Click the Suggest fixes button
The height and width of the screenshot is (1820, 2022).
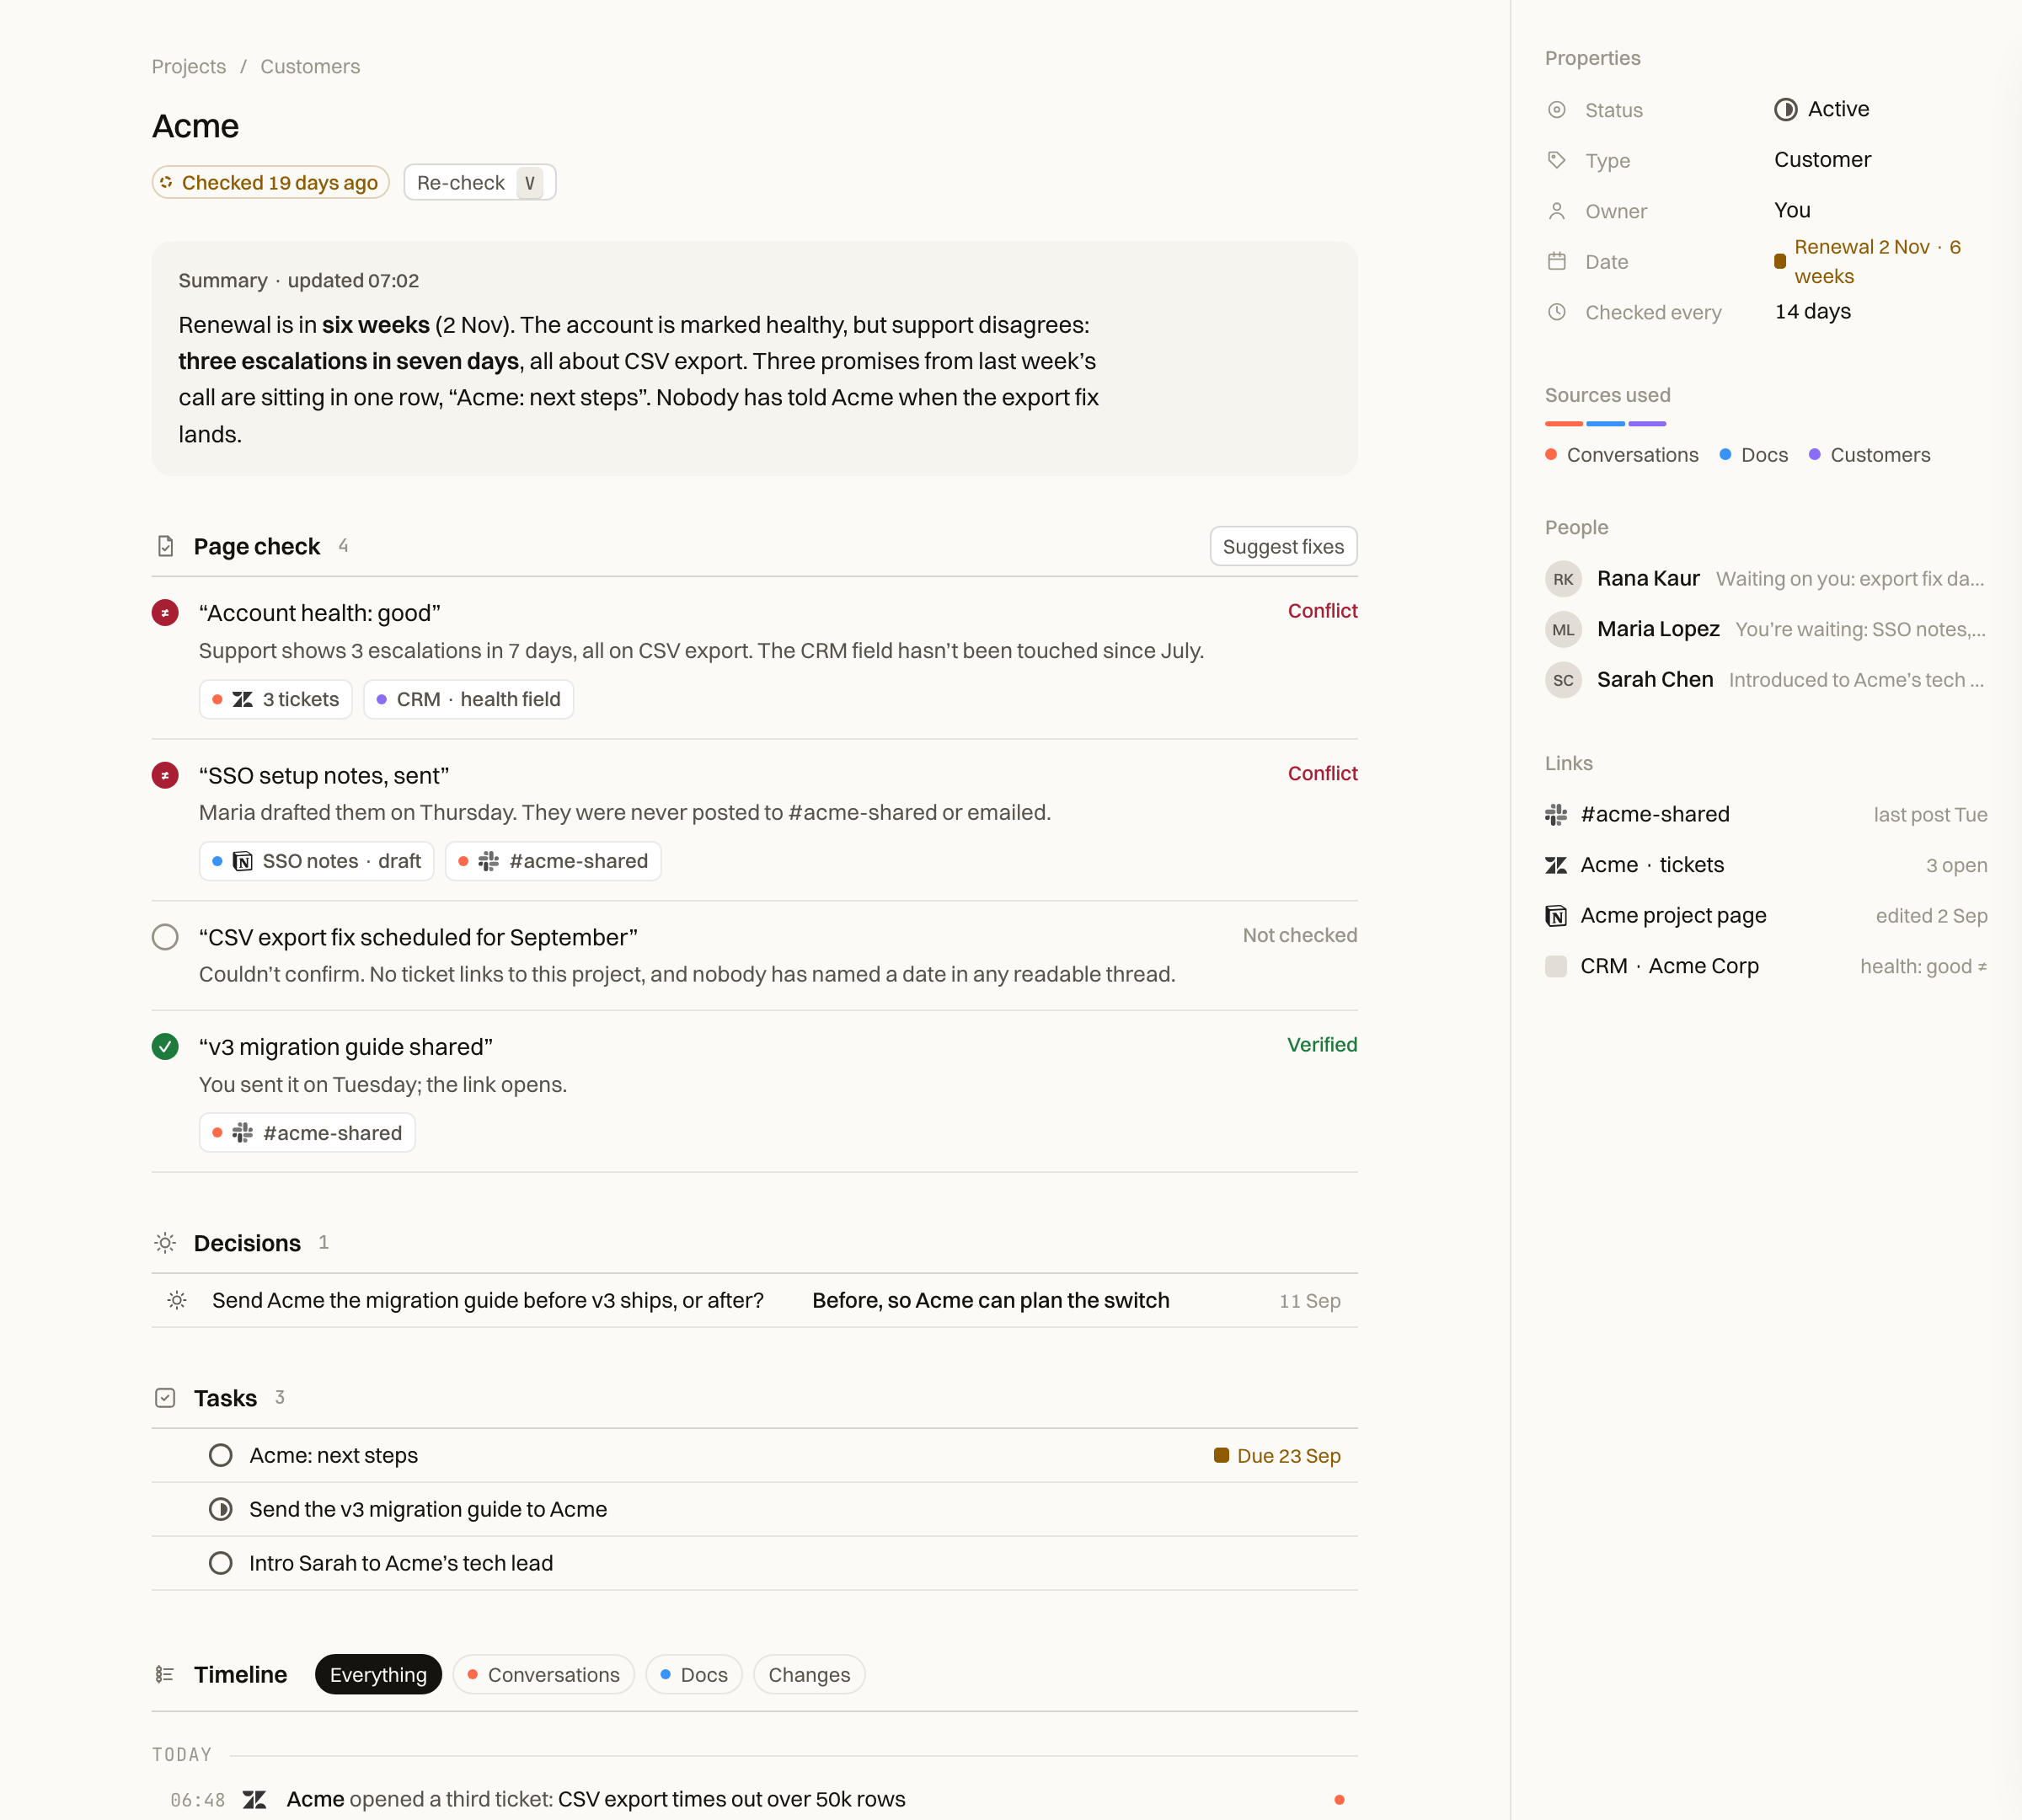pos(1283,546)
